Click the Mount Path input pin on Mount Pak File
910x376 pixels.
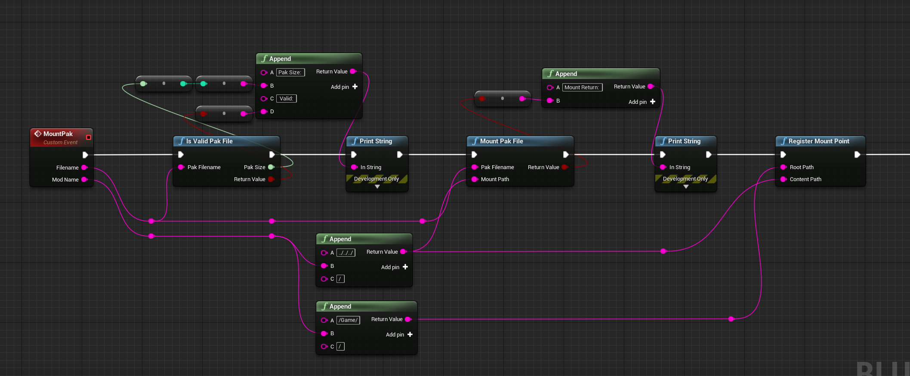point(475,179)
